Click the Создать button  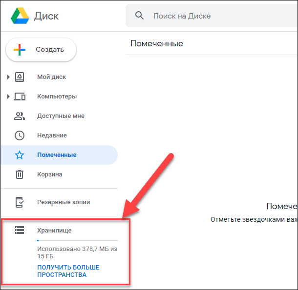tap(41, 50)
